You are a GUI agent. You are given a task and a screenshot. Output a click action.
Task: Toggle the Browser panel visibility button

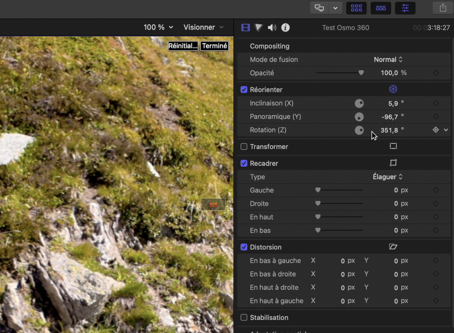(x=356, y=8)
